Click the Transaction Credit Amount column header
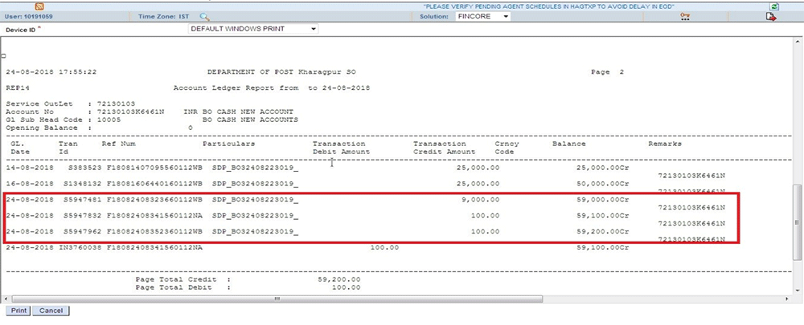This screenshot has width=804, height=325. click(445, 148)
